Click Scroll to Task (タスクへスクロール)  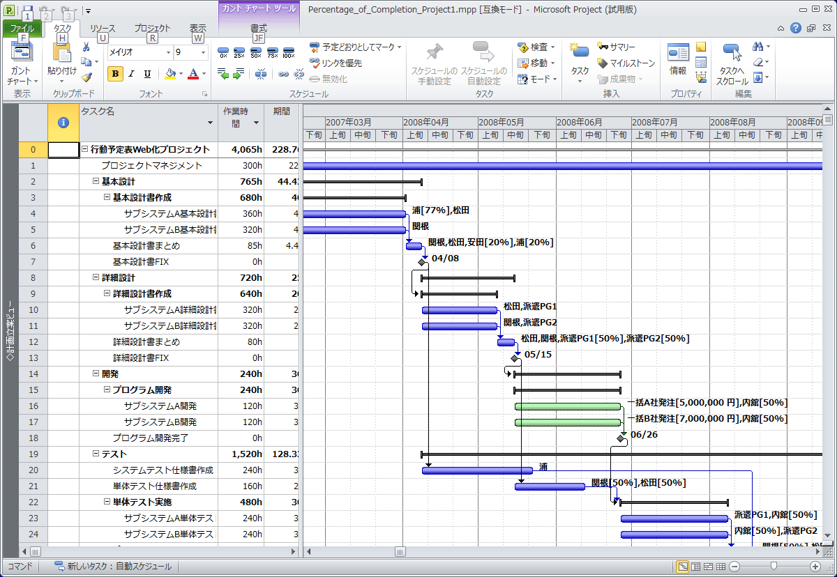click(732, 64)
